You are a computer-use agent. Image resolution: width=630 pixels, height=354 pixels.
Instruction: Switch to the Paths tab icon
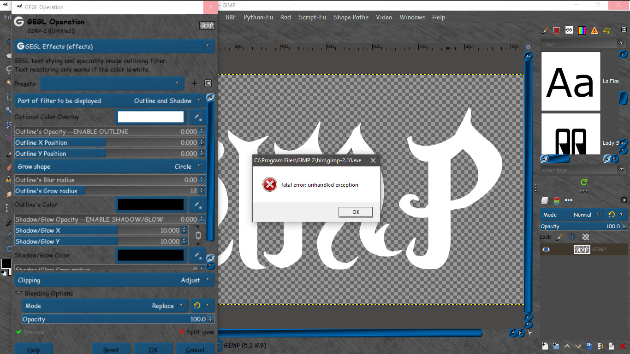tap(569, 201)
